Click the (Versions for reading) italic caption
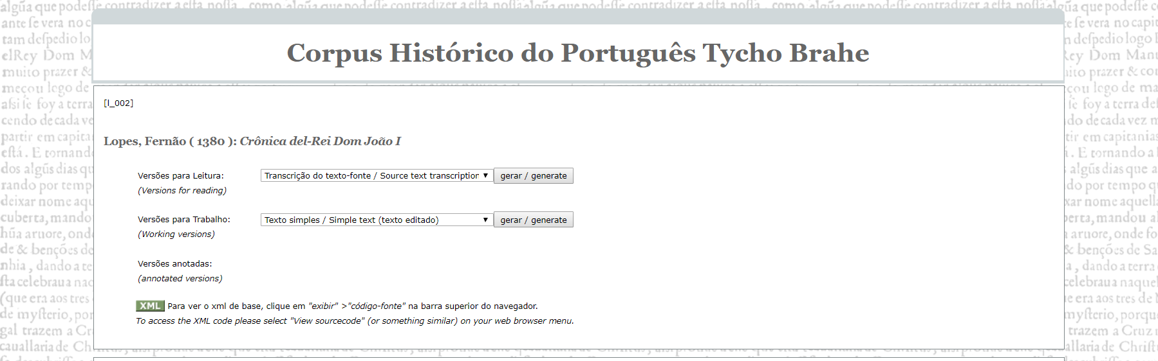The image size is (1158, 361). (182, 191)
